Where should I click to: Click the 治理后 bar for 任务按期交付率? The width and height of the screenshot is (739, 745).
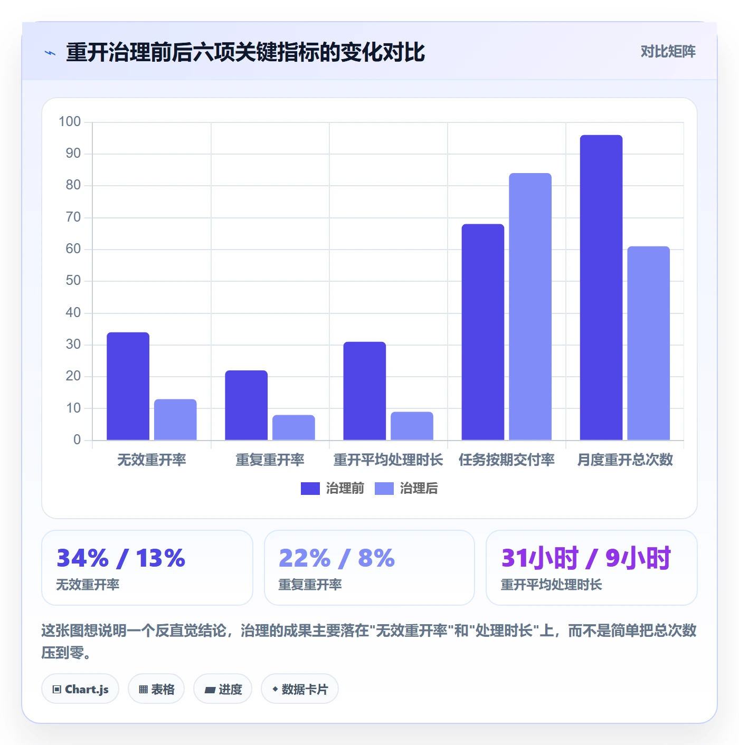click(x=530, y=307)
